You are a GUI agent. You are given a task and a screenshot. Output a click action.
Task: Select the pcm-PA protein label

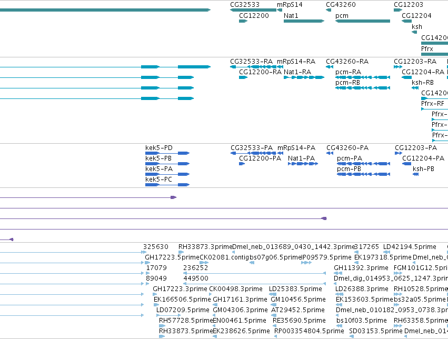(x=350, y=158)
